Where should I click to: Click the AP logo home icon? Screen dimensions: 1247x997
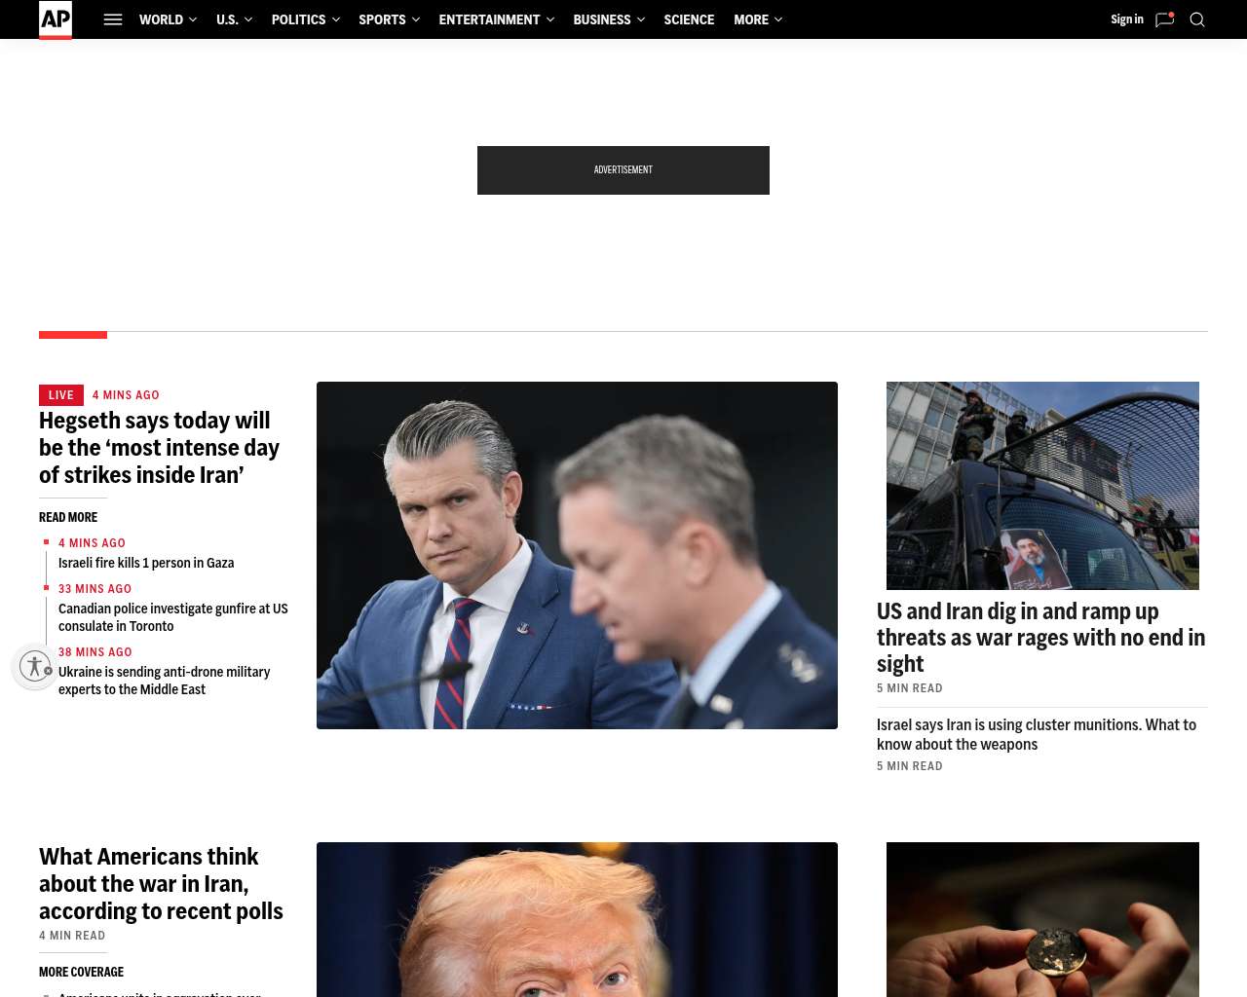56,19
